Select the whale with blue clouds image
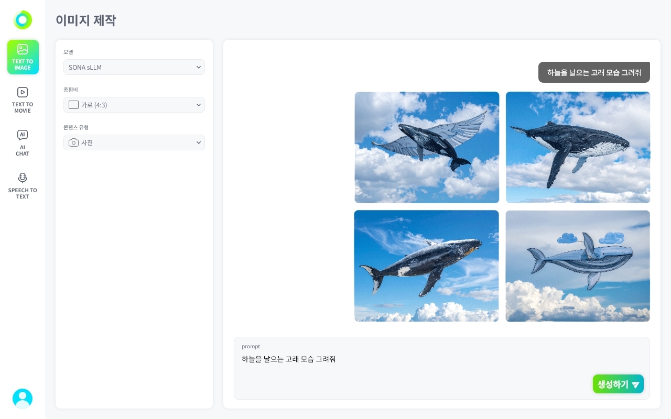Viewport: 671px width, 419px height. point(578,266)
